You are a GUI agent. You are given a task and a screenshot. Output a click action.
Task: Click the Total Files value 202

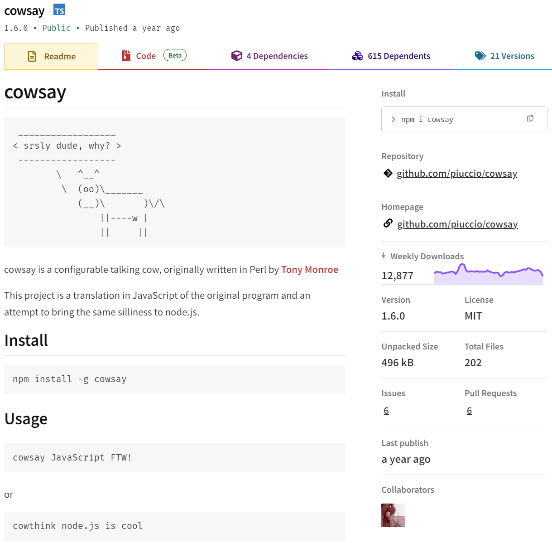pyautogui.click(x=473, y=363)
